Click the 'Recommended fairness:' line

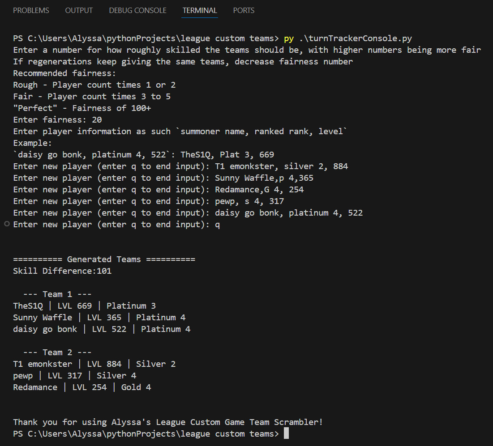click(x=64, y=73)
